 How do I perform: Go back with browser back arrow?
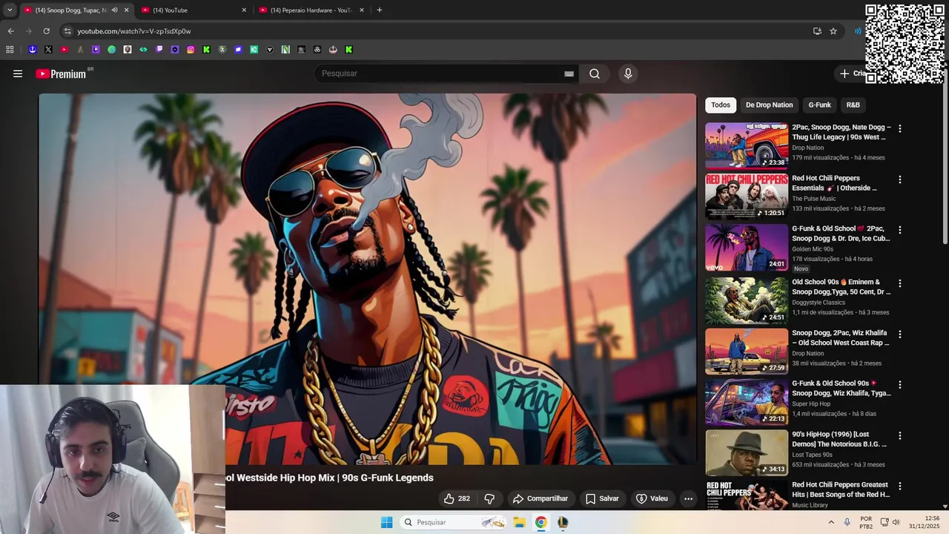tap(10, 31)
